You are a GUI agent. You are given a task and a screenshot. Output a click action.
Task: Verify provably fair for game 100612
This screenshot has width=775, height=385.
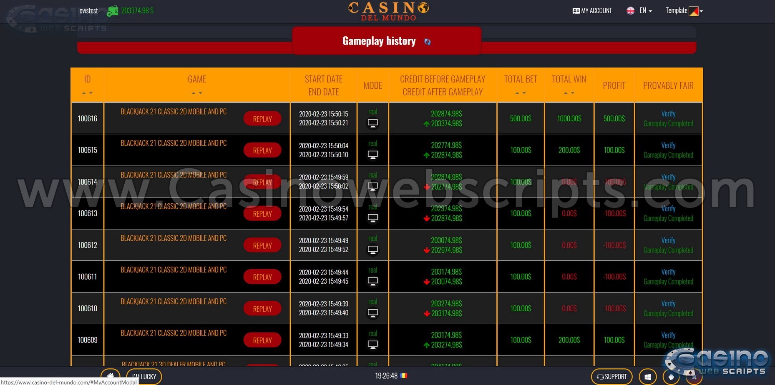click(668, 240)
